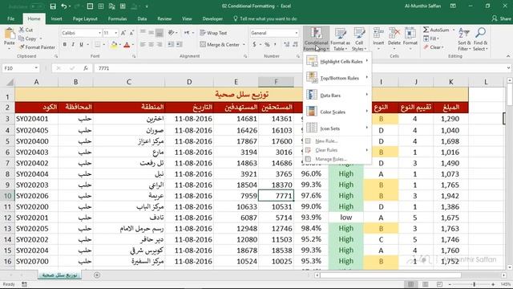
Task: Select cell with SY020403
Action: pos(36,152)
